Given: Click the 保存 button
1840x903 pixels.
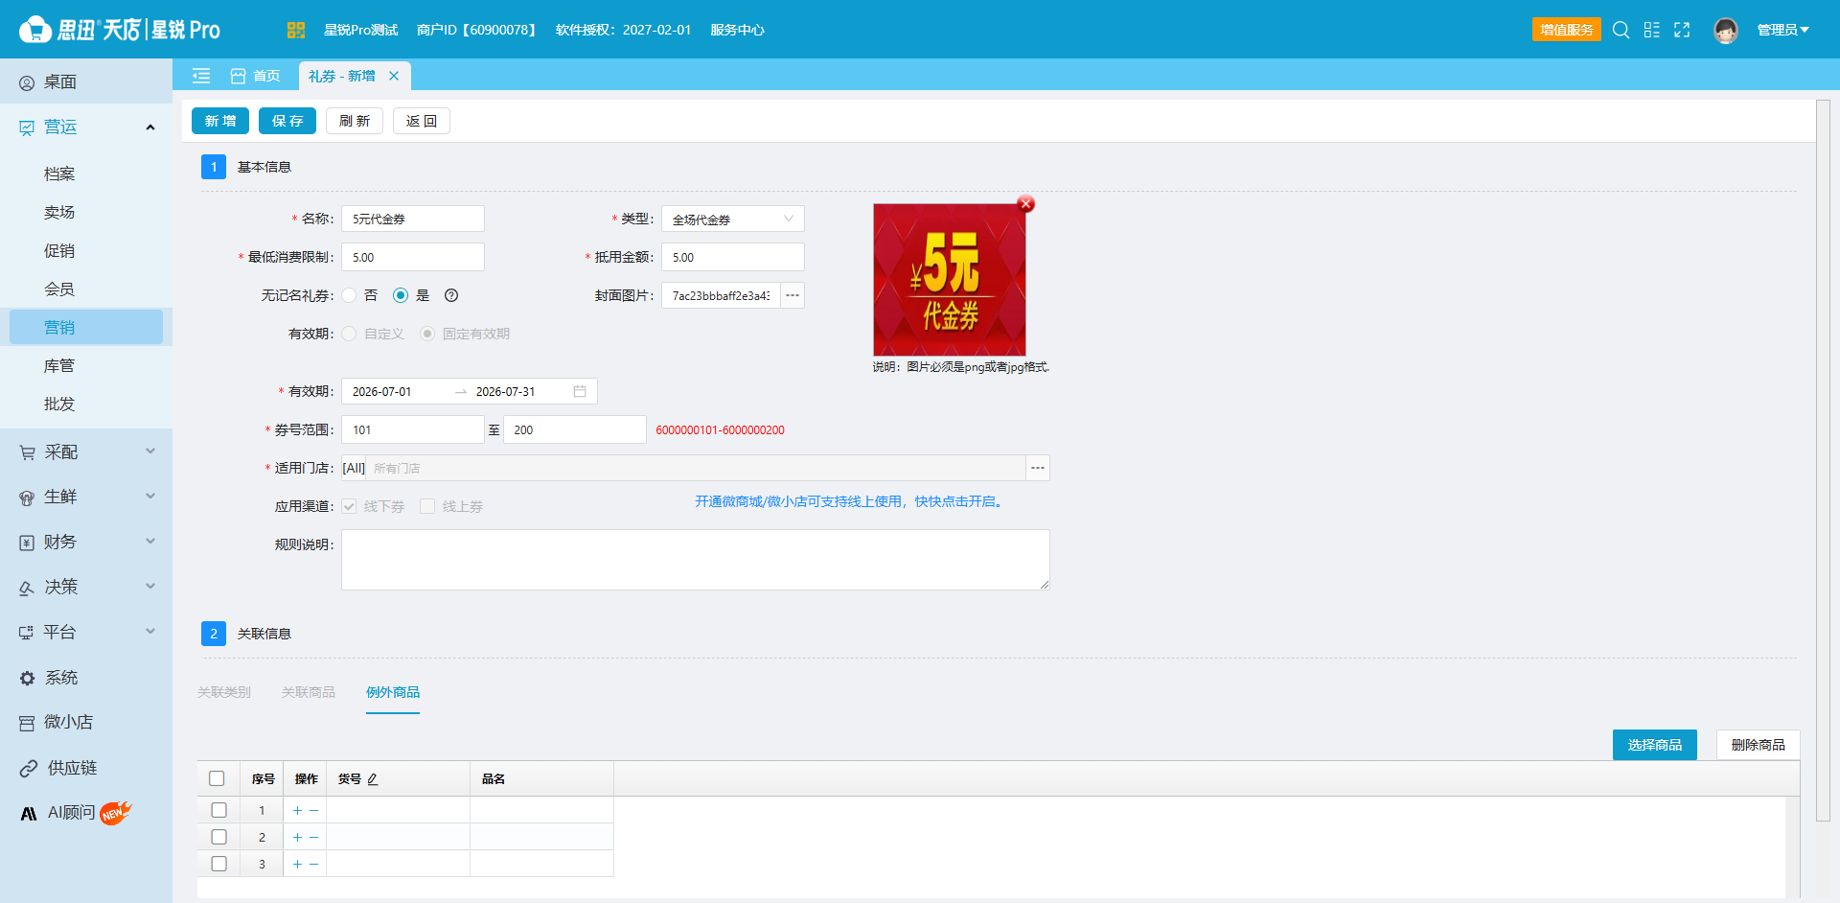Looking at the screenshot, I should coord(287,121).
